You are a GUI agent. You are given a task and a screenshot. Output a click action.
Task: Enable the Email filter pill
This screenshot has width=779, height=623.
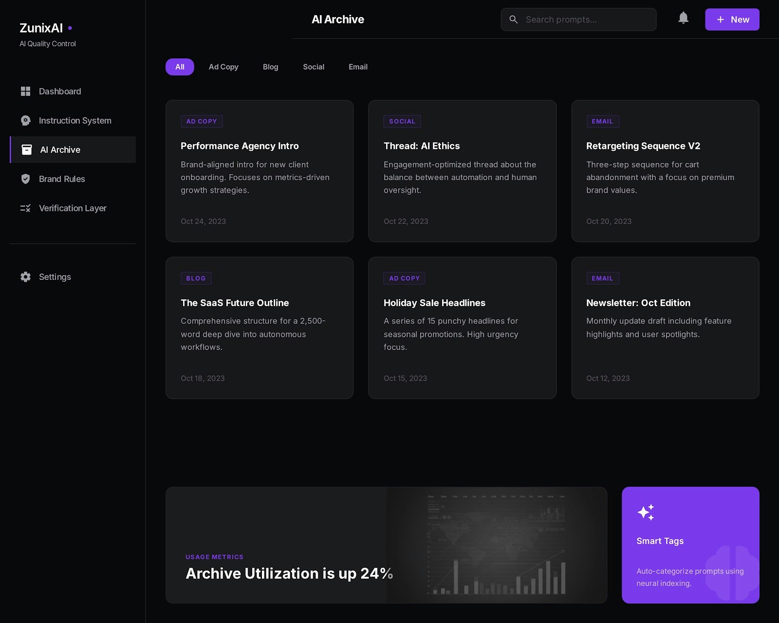pos(358,67)
